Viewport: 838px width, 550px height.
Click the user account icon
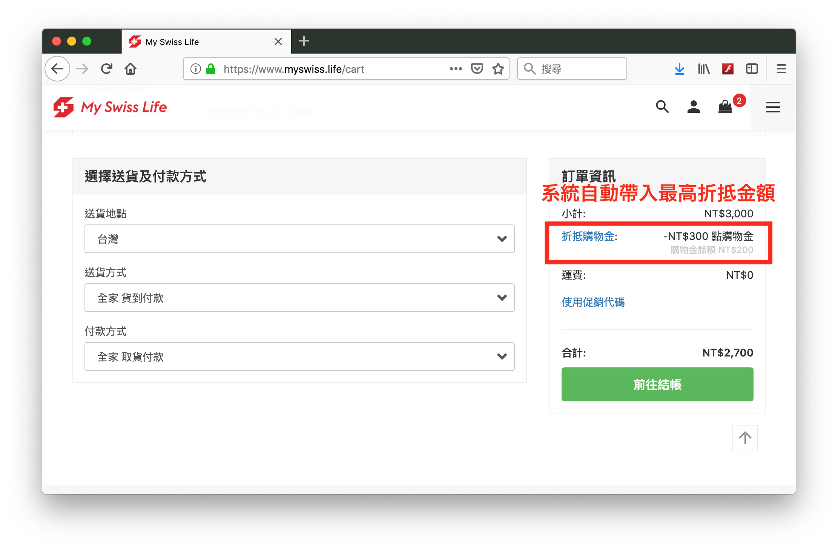[694, 107]
